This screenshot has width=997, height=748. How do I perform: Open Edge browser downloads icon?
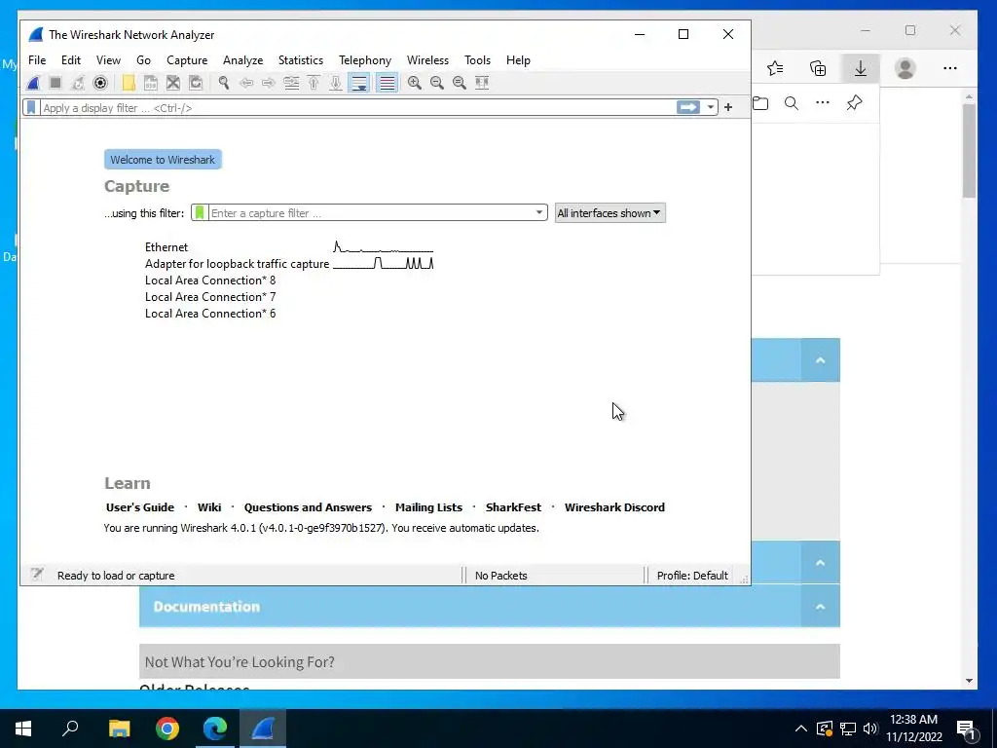click(861, 68)
